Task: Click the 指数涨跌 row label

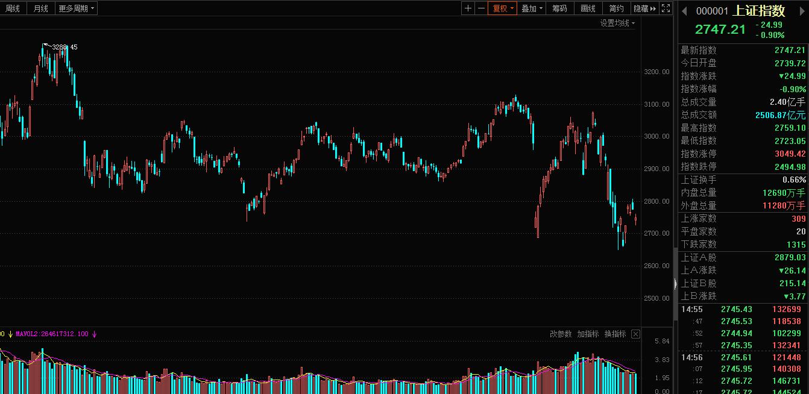Action: 699,76
